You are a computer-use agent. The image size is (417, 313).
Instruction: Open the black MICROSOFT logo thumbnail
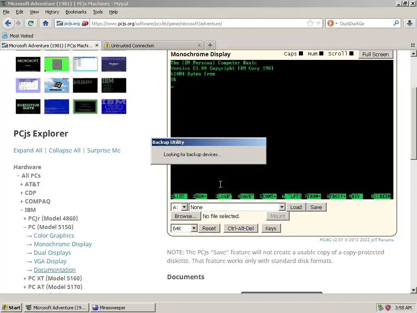pos(28,64)
